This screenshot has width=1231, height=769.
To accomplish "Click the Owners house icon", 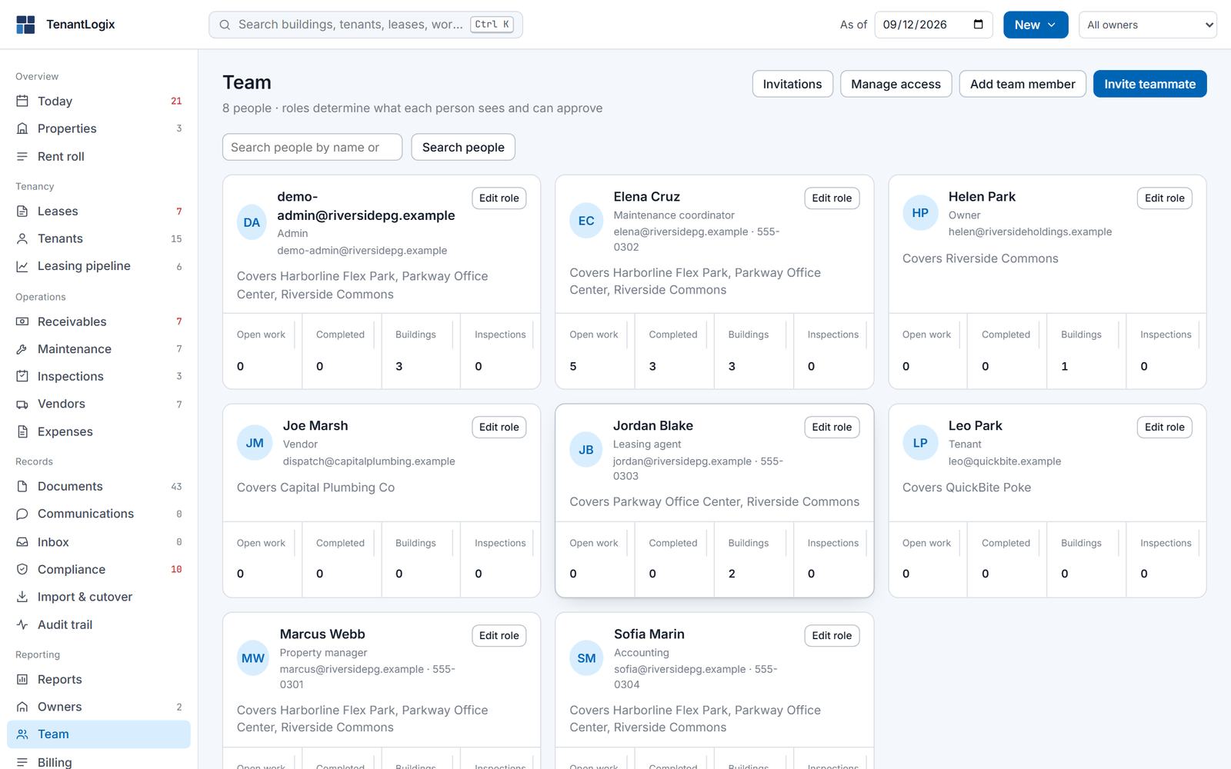I will point(22,707).
